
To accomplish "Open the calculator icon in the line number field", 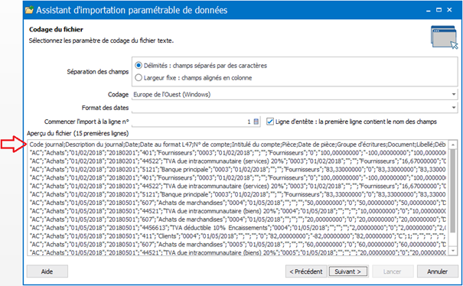I will [x=256, y=122].
